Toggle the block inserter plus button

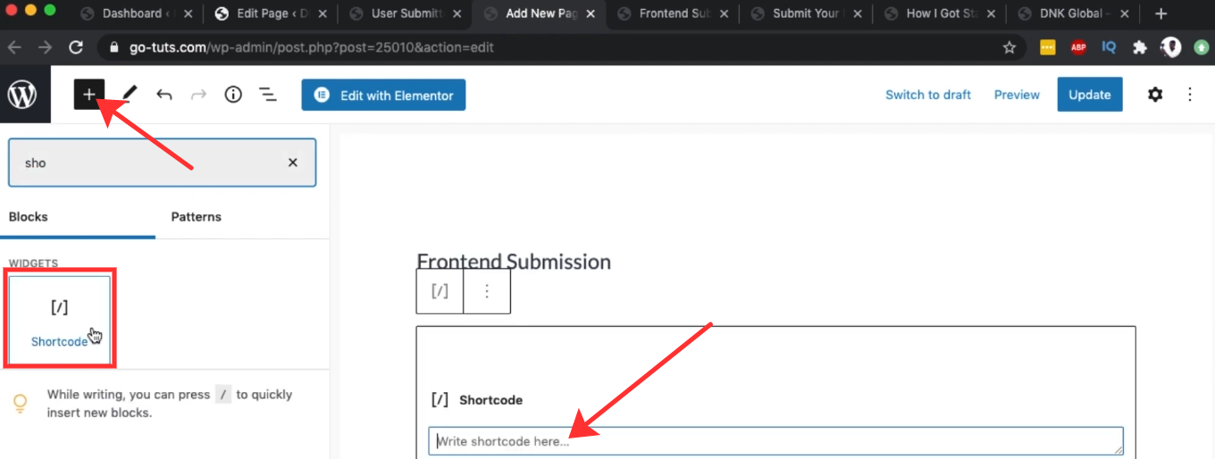[89, 95]
